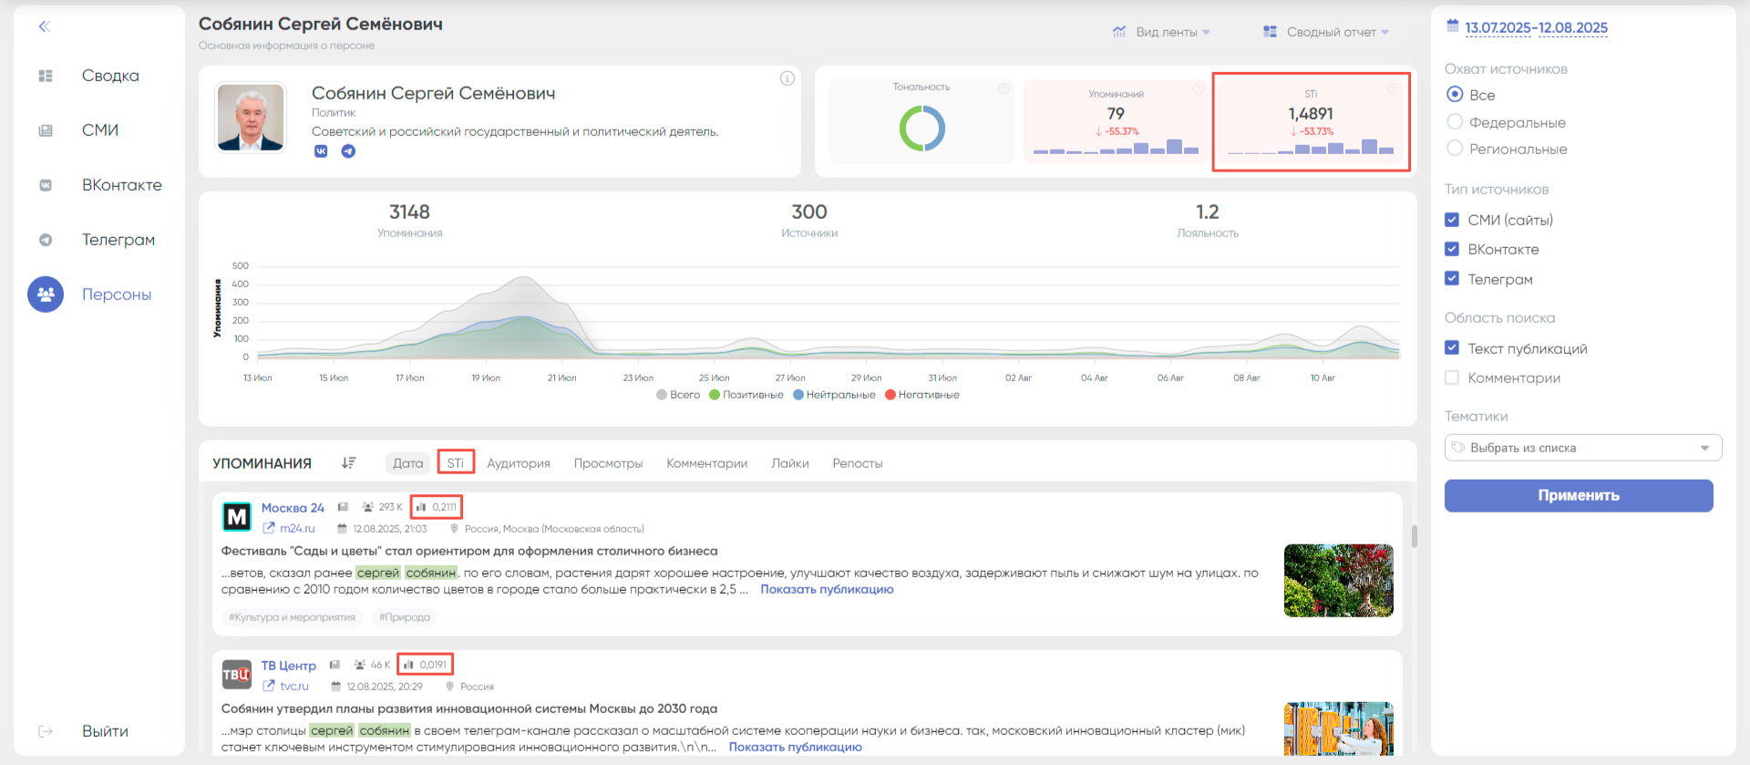Click the Персоны sidebar icon
Viewport: 1750px width, 765px height.
46,295
